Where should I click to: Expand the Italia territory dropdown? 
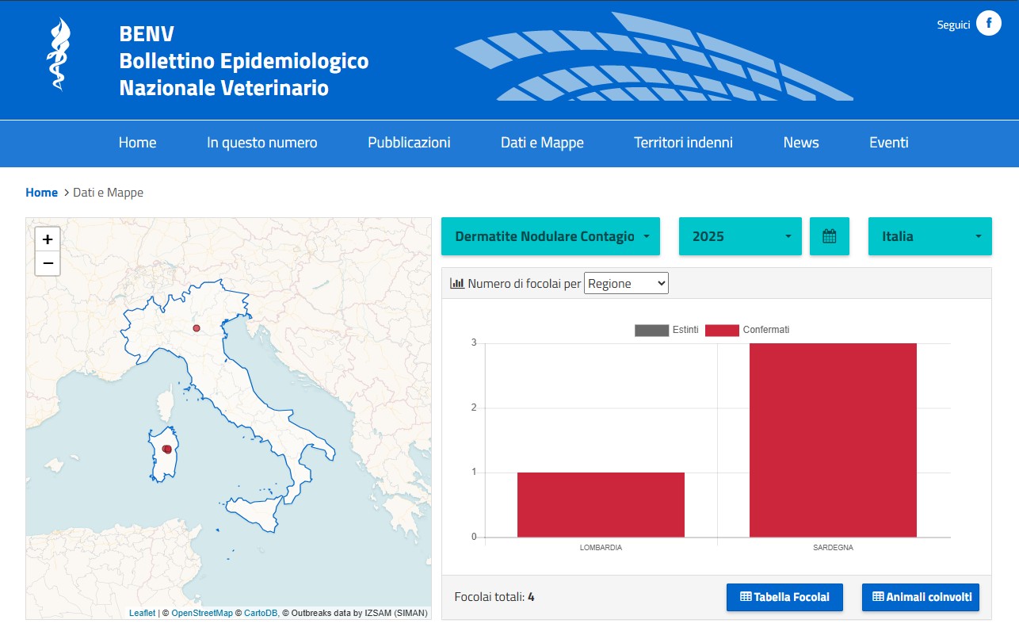tap(930, 236)
